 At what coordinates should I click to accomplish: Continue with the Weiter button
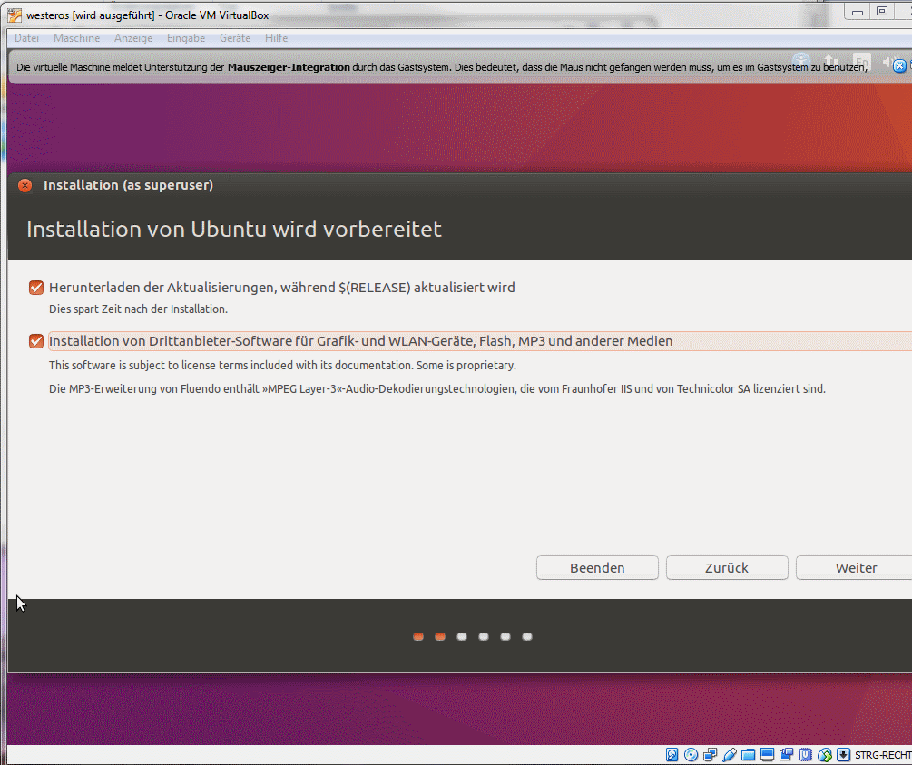tap(854, 568)
